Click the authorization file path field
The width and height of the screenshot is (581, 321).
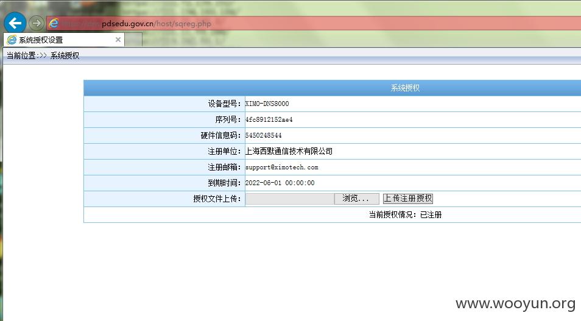tap(290, 199)
